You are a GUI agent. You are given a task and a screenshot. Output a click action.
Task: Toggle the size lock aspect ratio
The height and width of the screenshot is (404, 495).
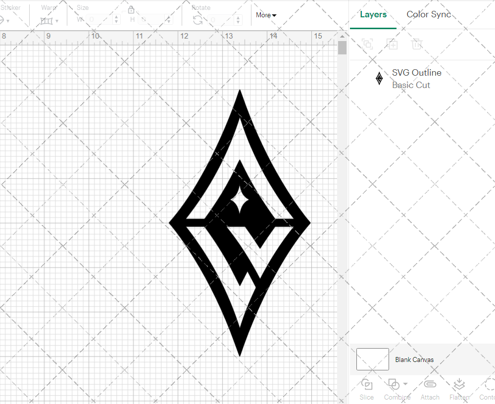[132, 10]
